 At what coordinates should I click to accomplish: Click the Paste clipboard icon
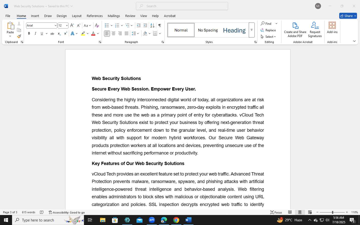10,26
